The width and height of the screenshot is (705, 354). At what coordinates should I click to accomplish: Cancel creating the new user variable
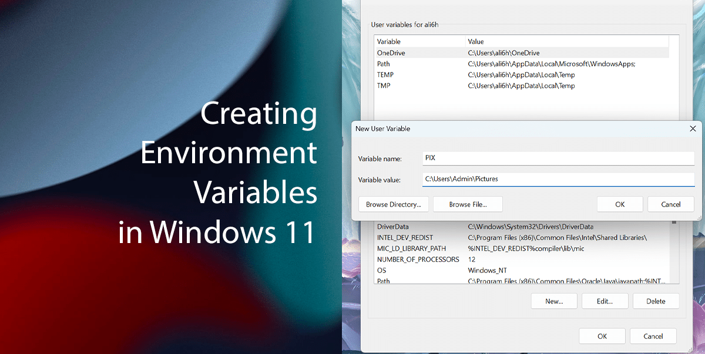click(670, 204)
